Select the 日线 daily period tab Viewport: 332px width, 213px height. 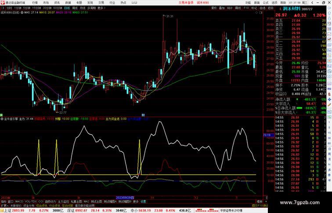[x=67, y=8]
